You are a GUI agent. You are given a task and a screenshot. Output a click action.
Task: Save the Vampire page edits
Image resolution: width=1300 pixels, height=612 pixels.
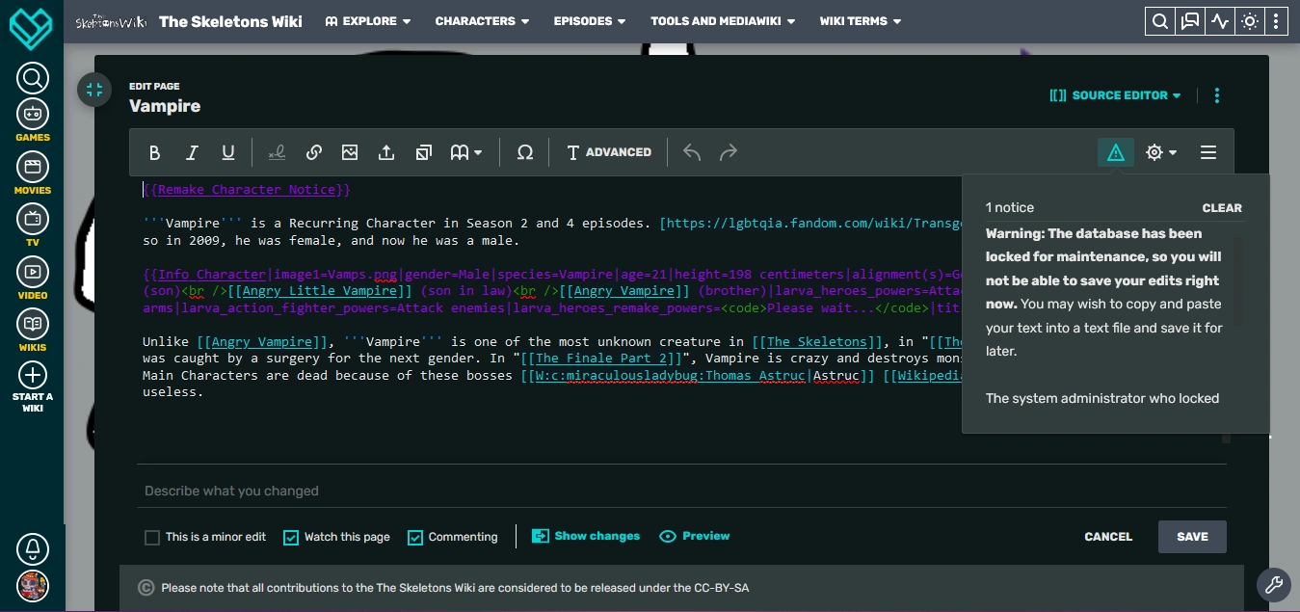tap(1192, 537)
